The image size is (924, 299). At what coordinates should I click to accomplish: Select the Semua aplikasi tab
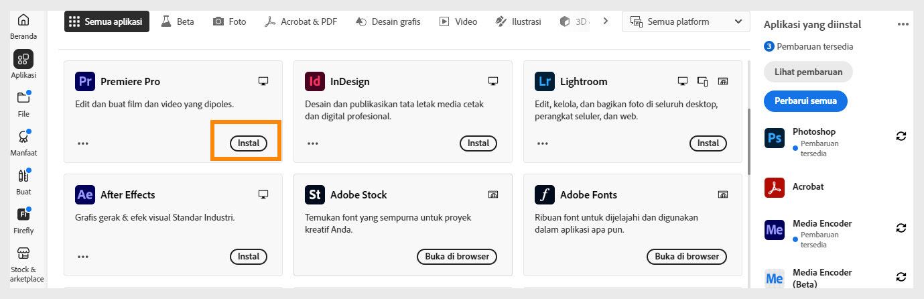[107, 21]
